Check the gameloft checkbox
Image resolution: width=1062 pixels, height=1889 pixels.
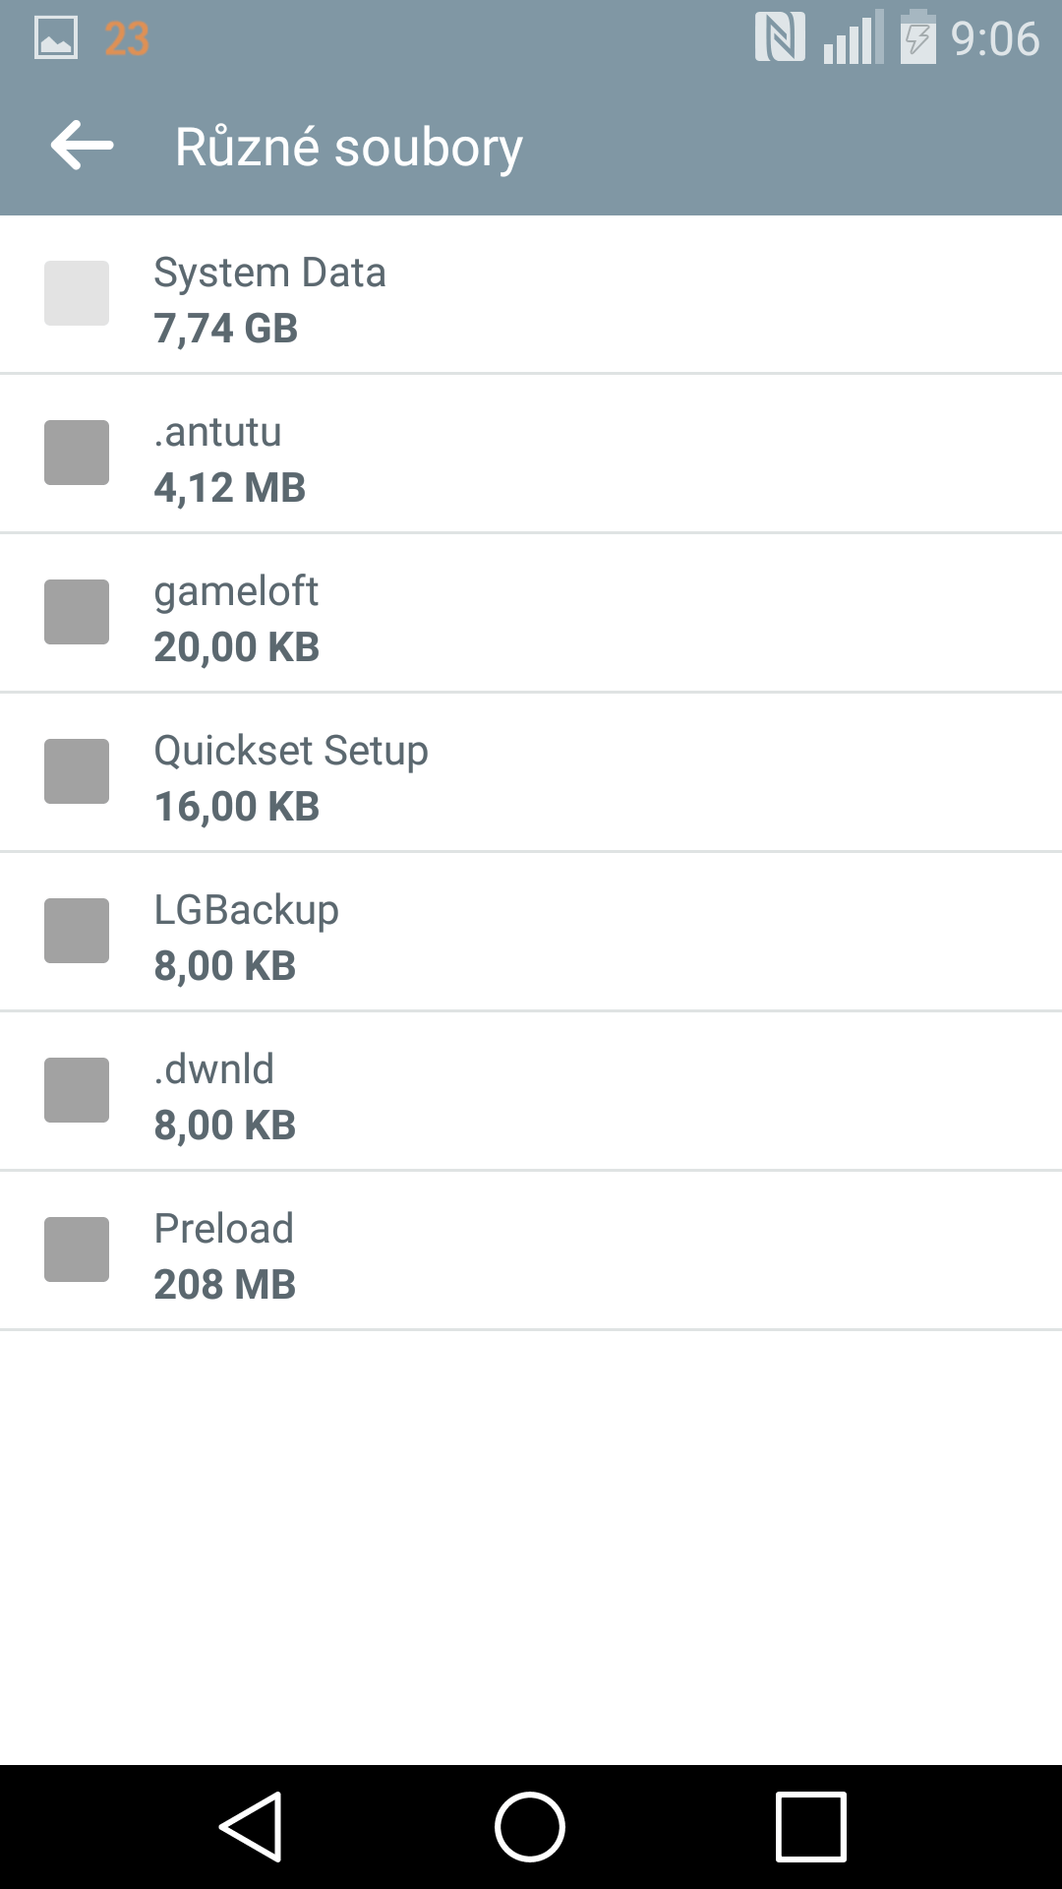click(x=77, y=612)
